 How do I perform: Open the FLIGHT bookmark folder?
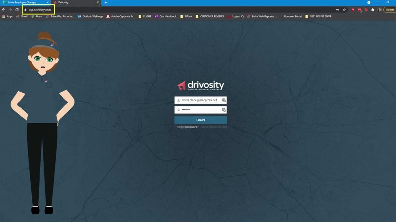pos(145,16)
